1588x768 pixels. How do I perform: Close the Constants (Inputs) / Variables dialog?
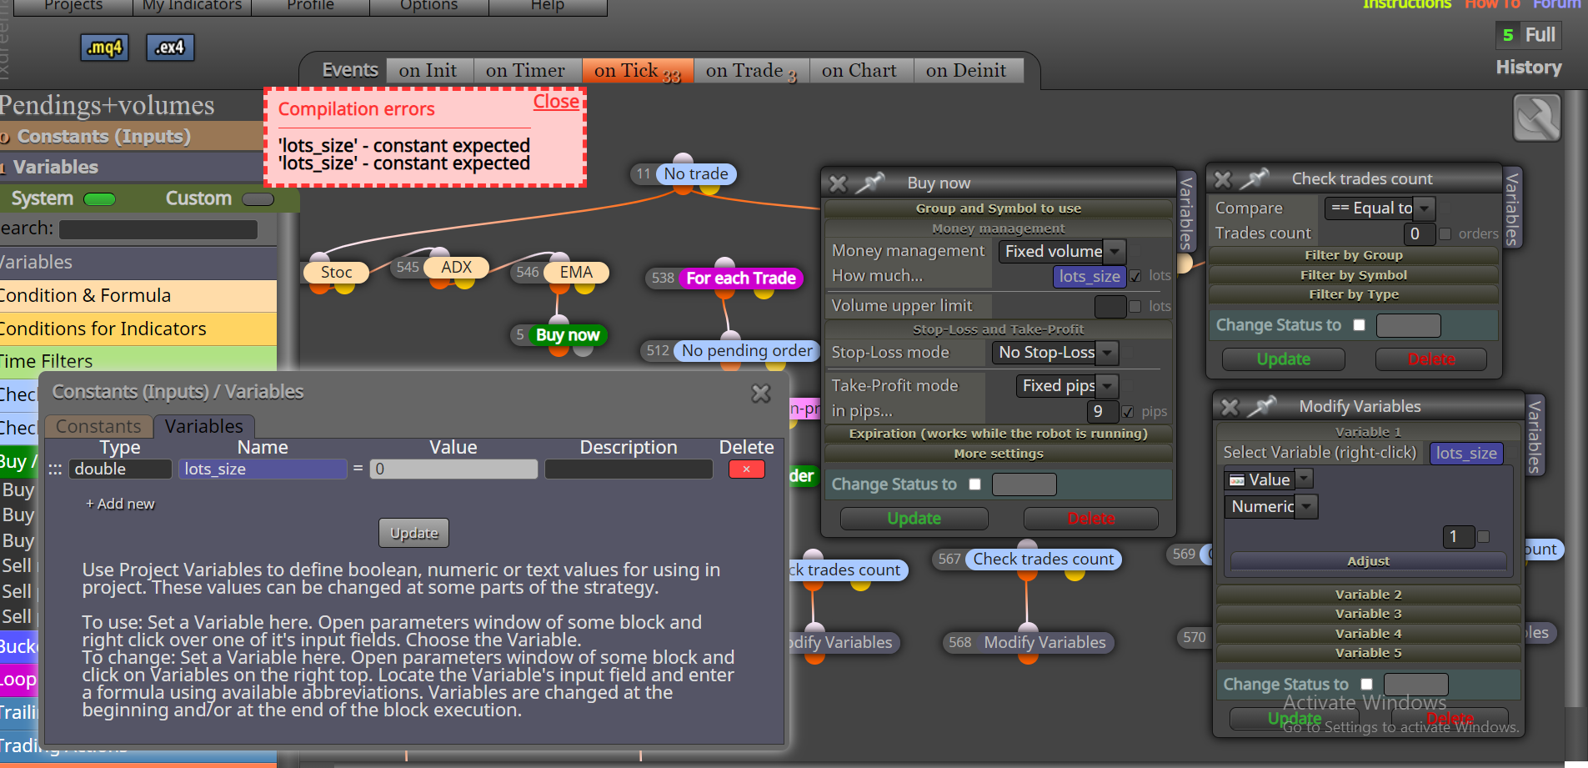tap(761, 393)
